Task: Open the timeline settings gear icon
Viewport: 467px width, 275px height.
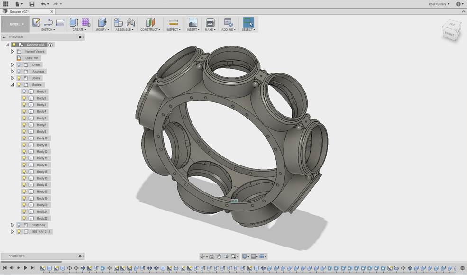Action: [463, 268]
